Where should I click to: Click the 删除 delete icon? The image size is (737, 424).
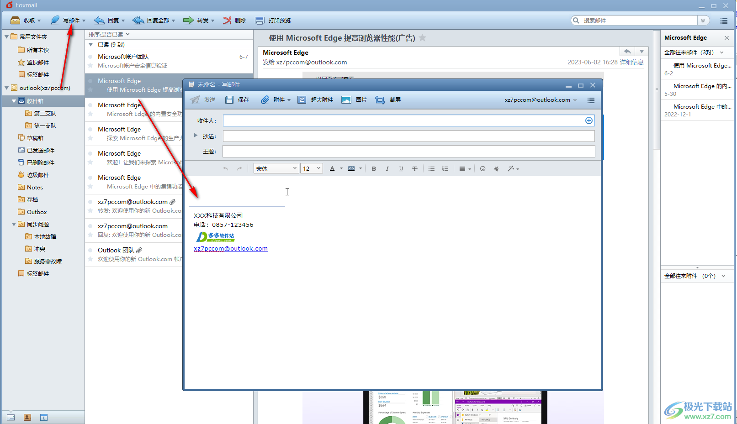pyautogui.click(x=227, y=20)
